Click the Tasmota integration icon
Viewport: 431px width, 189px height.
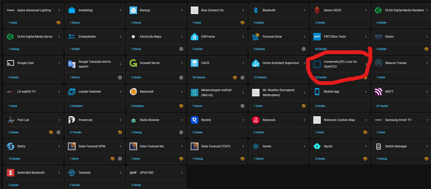click(x=72, y=173)
